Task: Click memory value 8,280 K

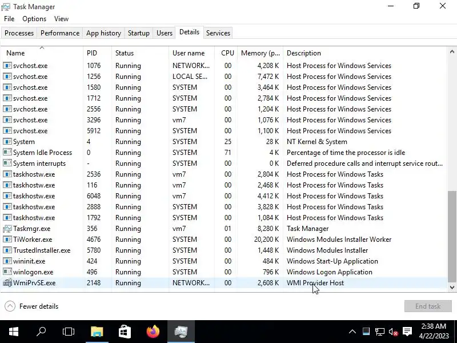Action: click(268, 229)
